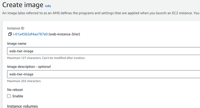Image resolution: width=200 pixels, height=108 pixels.
Task: Click the Image description - optional label
Action: click(29, 67)
